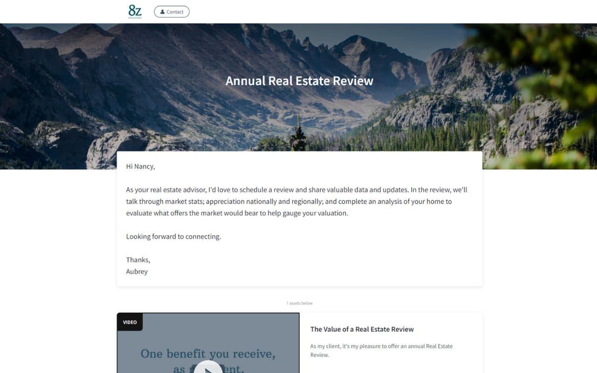Viewport: 597px width, 373px height.
Task: Click the "Hi Nancy," greeting line
Action: [x=140, y=166]
